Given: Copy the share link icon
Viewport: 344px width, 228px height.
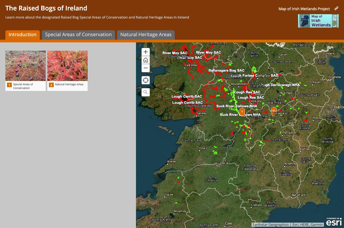Looking at the screenshot, I should (336, 9).
